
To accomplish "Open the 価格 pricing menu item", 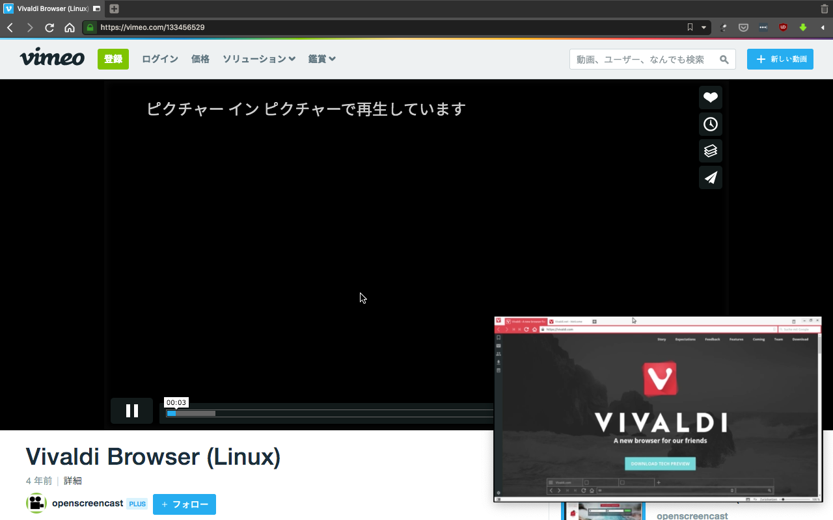I will (x=200, y=58).
